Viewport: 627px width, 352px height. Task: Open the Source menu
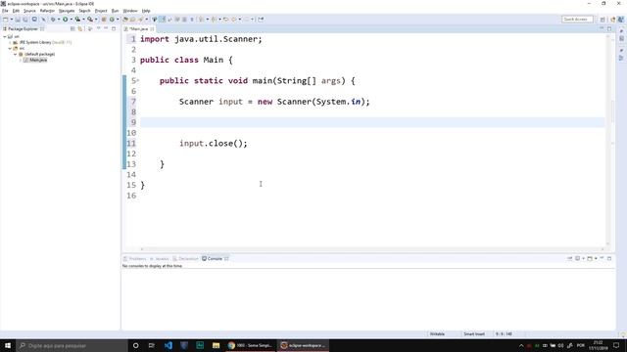click(29, 11)
